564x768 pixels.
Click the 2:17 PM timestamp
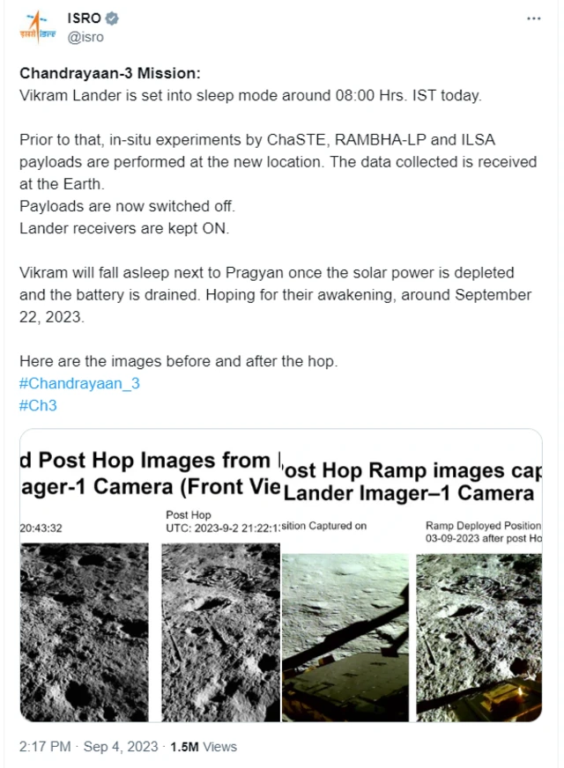[x=45, y=747]
